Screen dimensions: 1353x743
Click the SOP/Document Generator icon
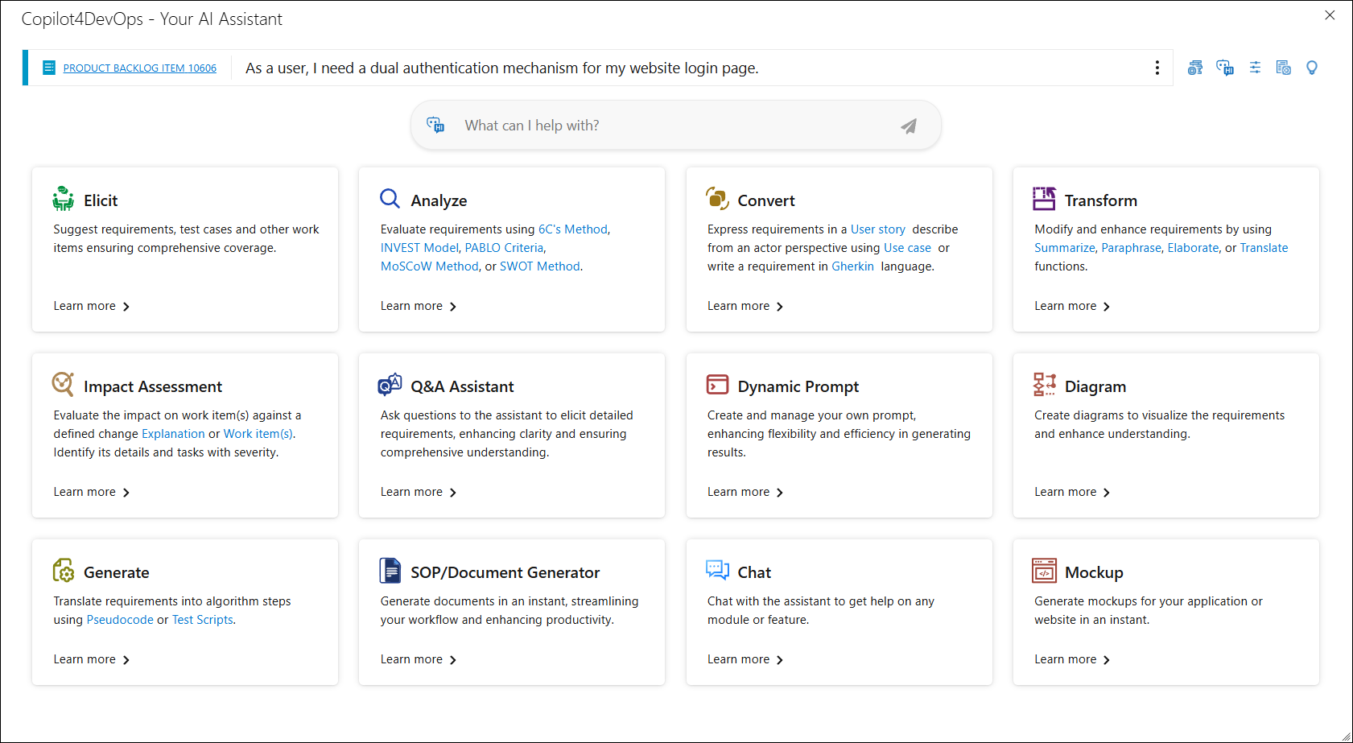390,571
